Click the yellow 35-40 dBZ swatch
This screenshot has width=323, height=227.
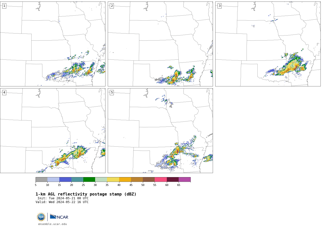pos(113,179)
